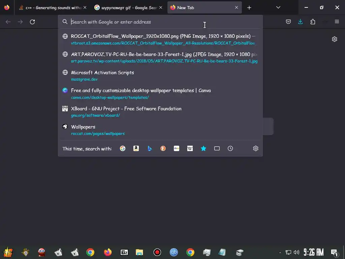Open Canva desktop wallpaper templates suggestion
This screenshot has width=345, height=259.
[160, 94]
